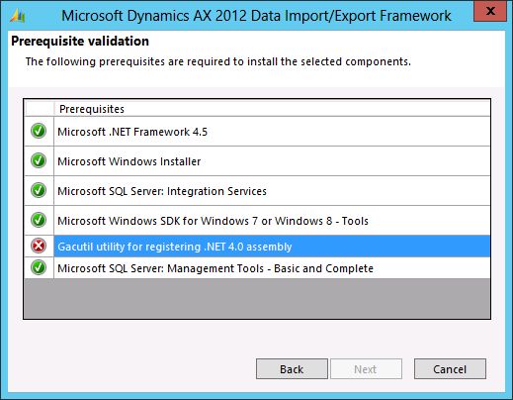The image size is (513, 400).
Task: Select Microsoft SQL Server: Integration Services row
Action: (257, 191)
